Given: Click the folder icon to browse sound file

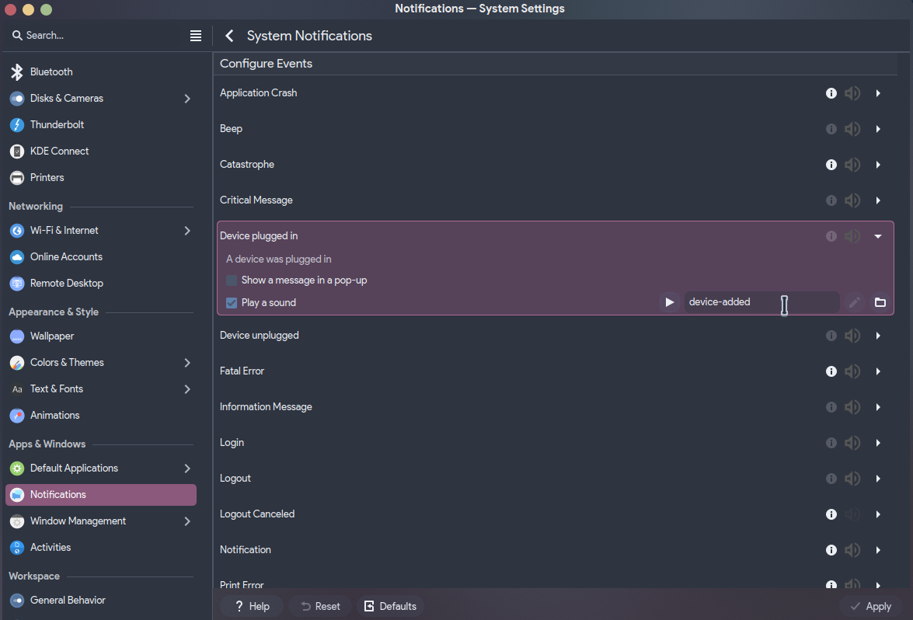Looking at the screenshot, I should point(880,302).
